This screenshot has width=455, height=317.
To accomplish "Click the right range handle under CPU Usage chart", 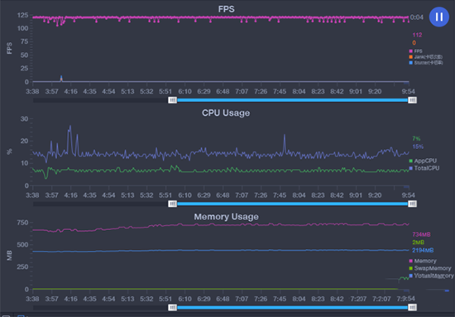I will (412, 204).
